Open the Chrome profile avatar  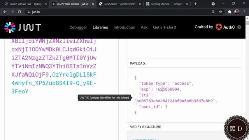237,12
